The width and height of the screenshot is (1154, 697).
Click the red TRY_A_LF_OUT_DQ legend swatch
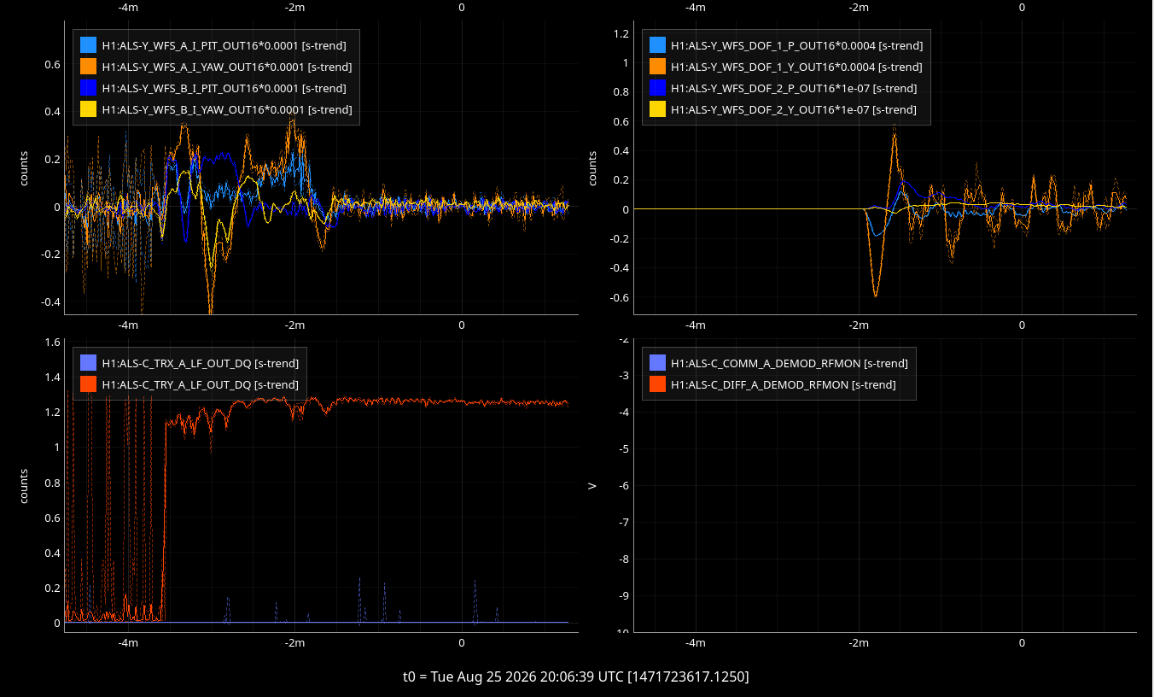click(x=88, y=384)
